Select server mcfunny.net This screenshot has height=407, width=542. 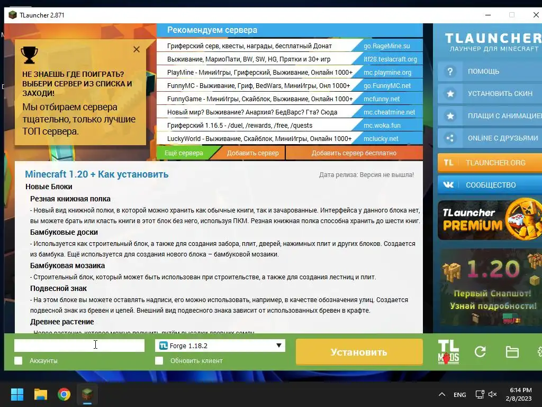click(x=382, y=99)
